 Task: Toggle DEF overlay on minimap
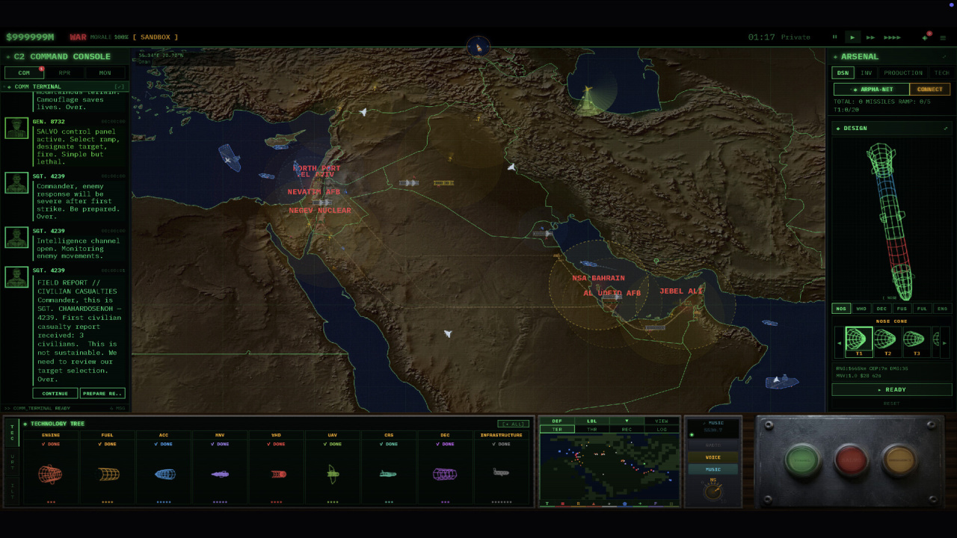(557, 421)
